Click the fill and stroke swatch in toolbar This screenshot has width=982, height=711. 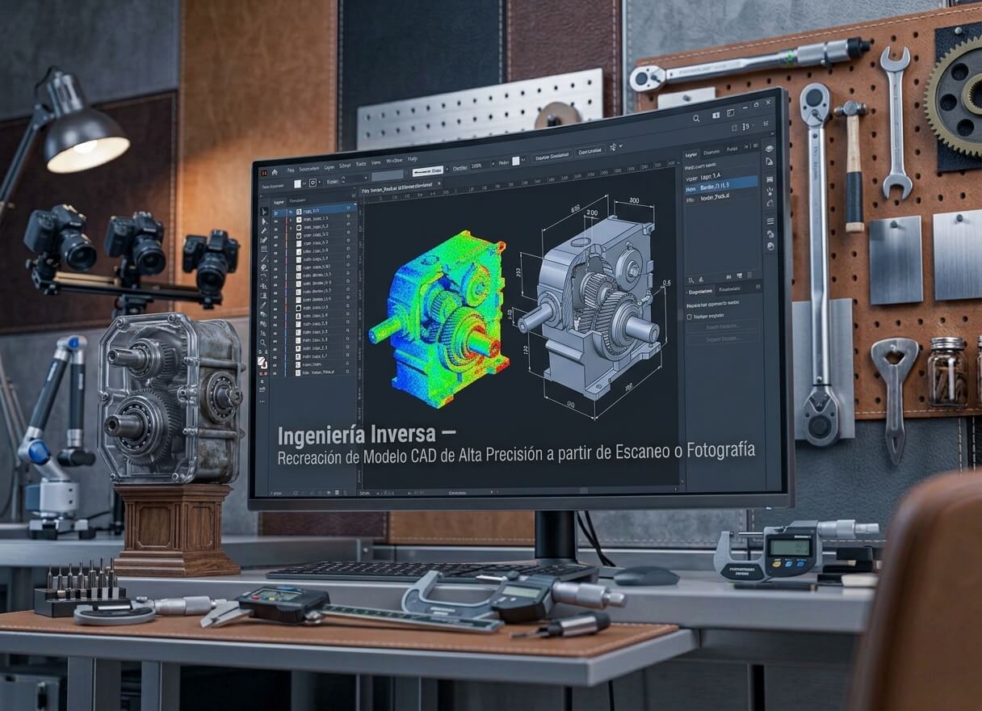pos(262,364)
